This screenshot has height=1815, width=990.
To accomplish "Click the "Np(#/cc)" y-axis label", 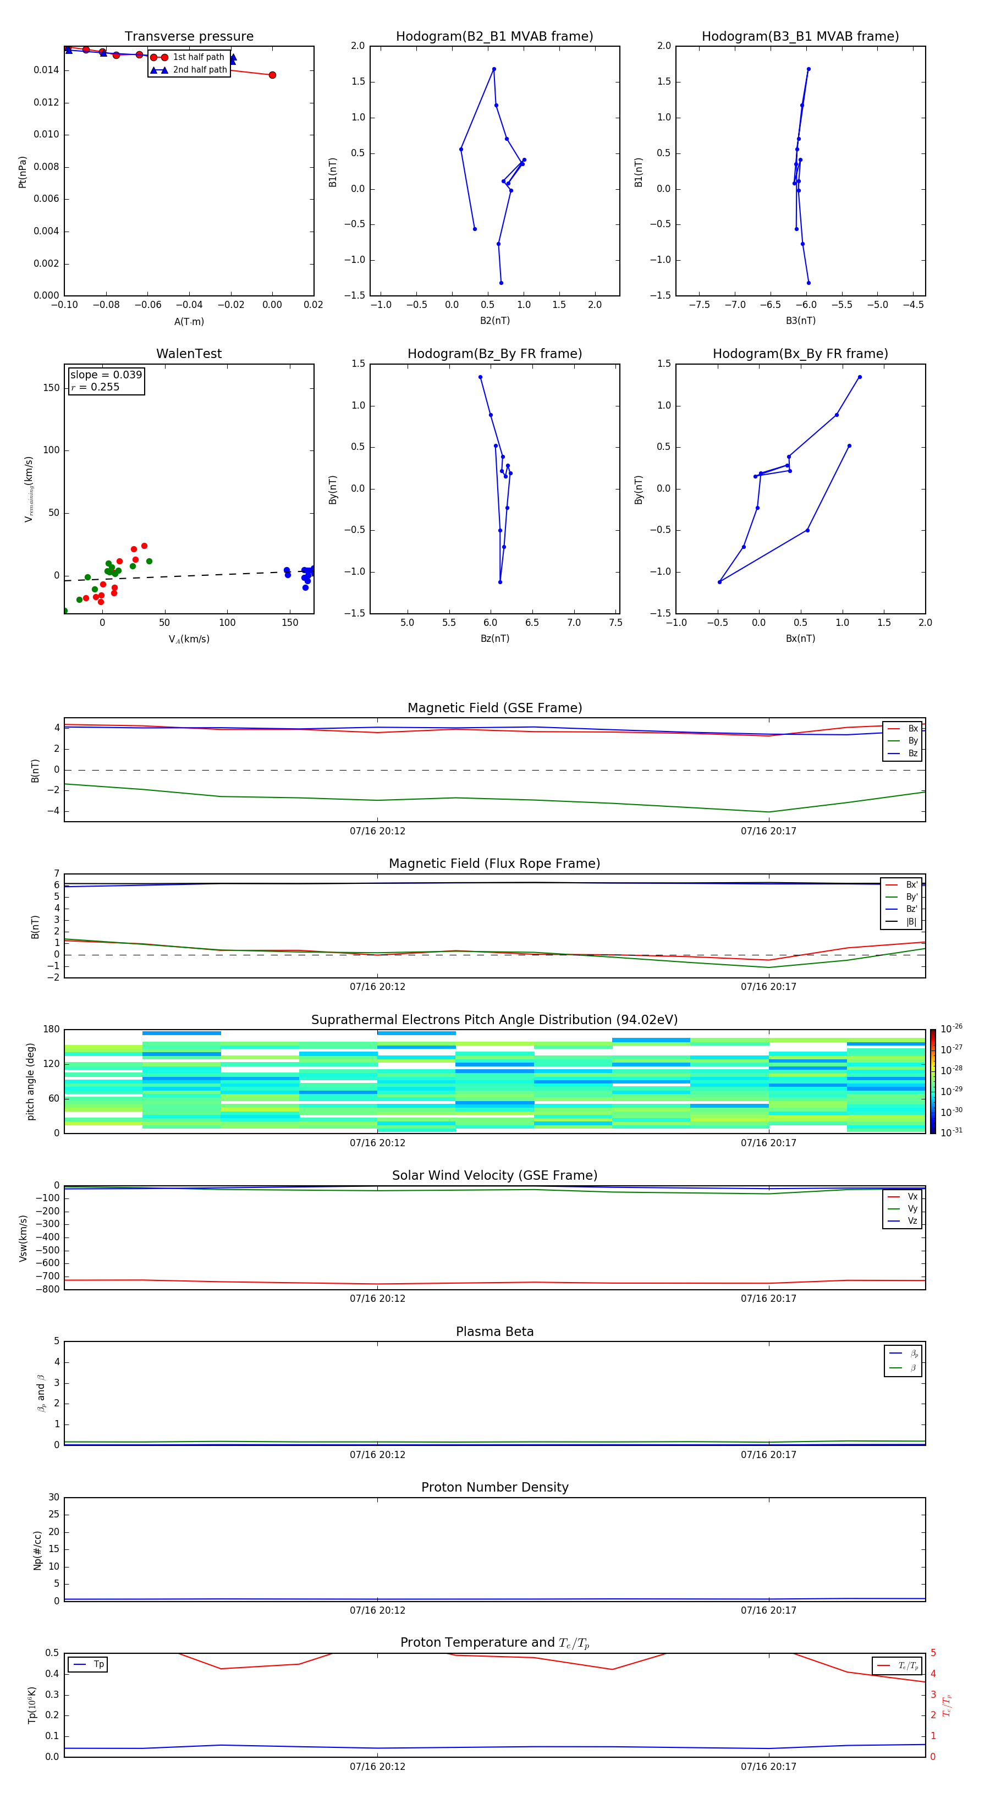I will (37, 1550).
